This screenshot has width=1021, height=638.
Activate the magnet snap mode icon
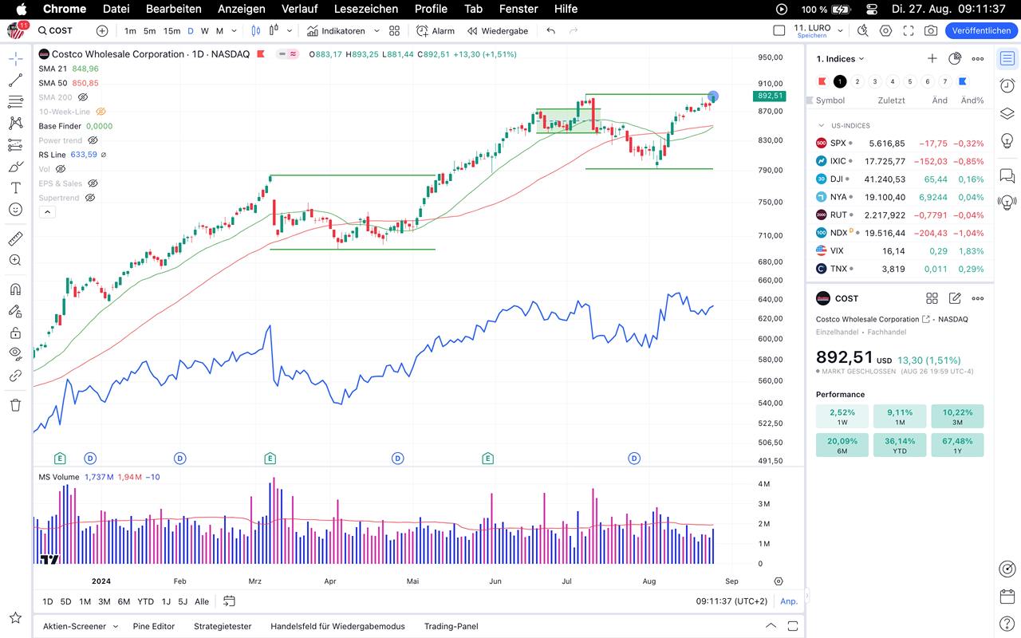15,289
